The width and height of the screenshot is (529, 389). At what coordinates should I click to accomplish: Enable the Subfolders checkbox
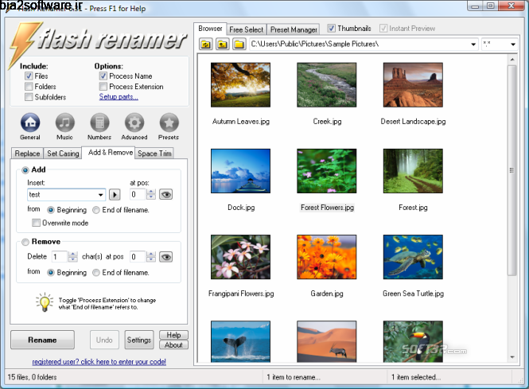29,97
